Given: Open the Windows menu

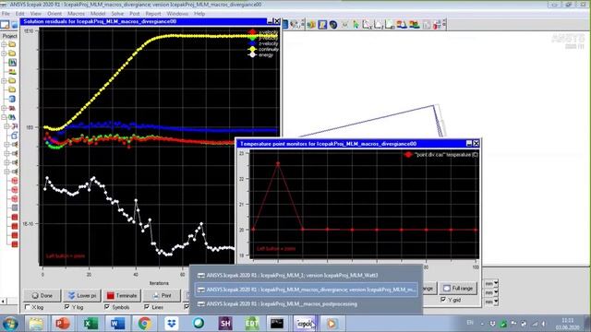Looking at the screenshot, I should click(x=177, y=14).
